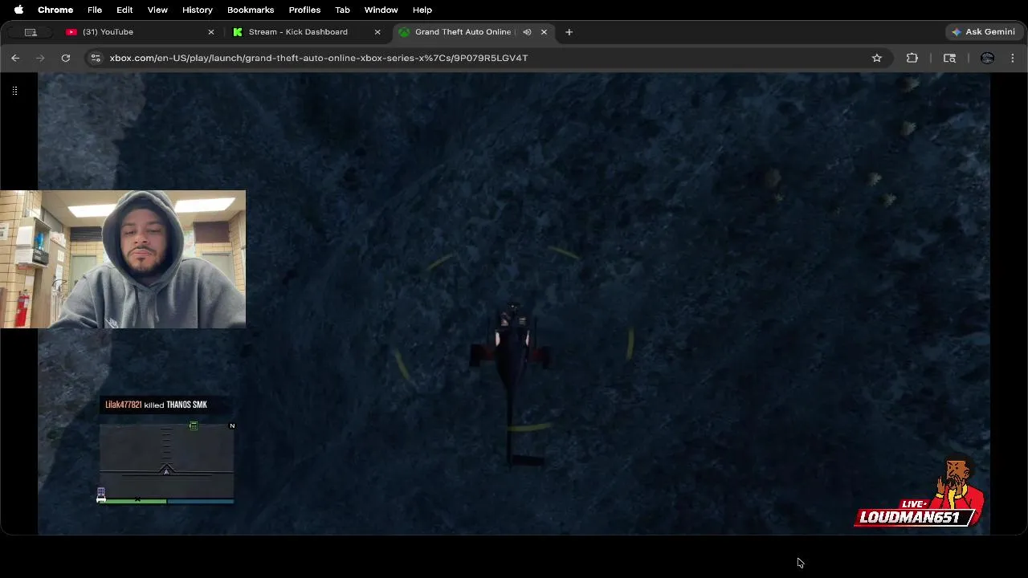Image resolution: width=1028 pixels, height=578 pixels.
Task: Click the green health bar under minimap
Action: [133, 501]
